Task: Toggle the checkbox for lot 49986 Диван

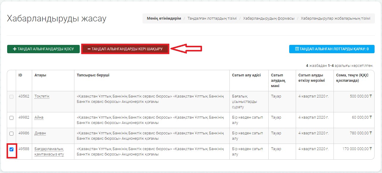Action: tap(11, 133)
